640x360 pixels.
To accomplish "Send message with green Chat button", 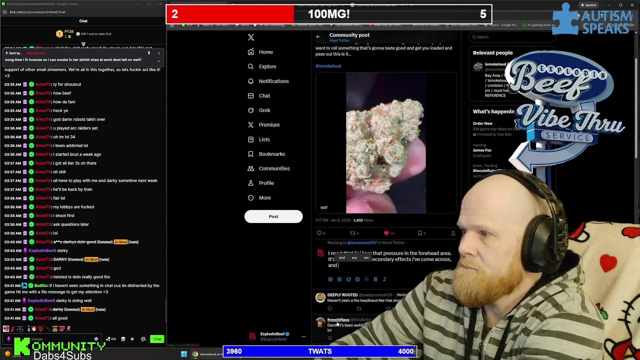I will tap(157, 339).
